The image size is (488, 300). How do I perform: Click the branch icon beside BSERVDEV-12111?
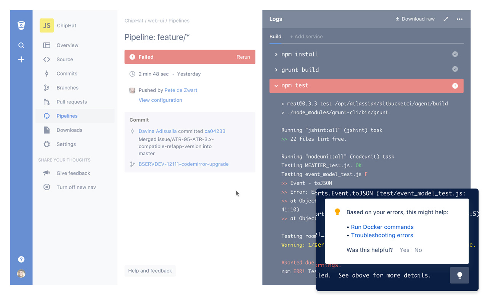(132, 164)
